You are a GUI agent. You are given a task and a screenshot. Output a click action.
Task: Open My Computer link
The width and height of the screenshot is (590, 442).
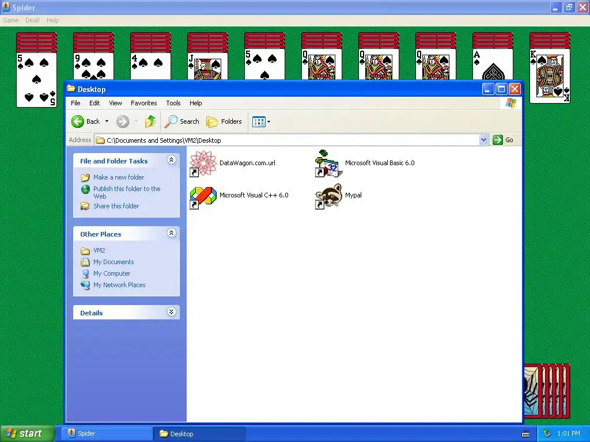(112, 273)
